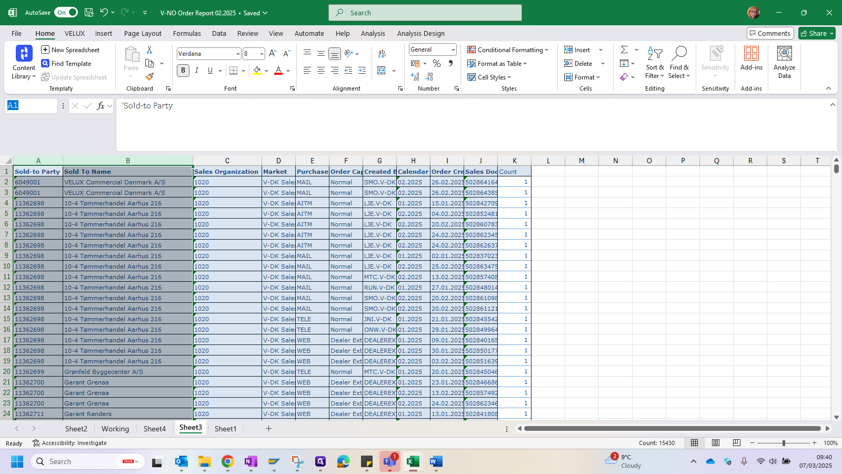842x474 pixels.
Task: Switch to Normal view in status bar
Action: [x=695, y=443]
